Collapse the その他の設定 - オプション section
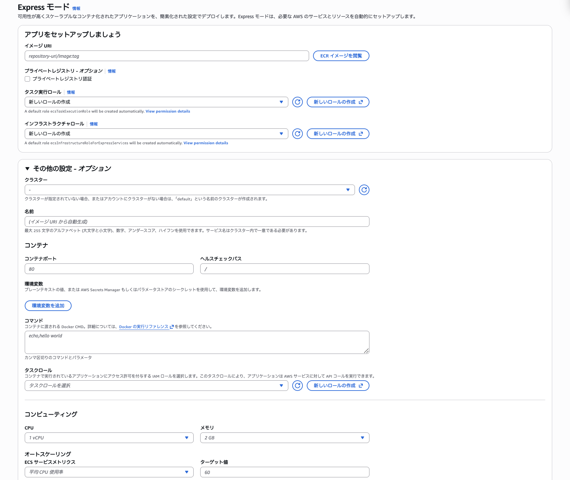570x480 pixels. (x=28, y=168)
